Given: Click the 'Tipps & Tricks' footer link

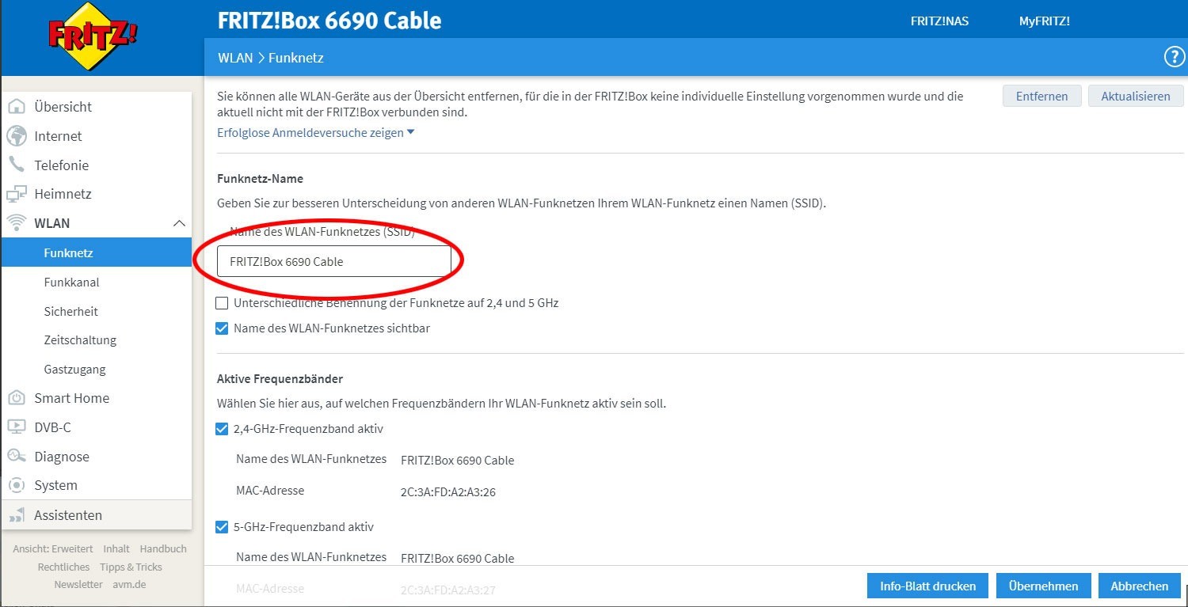Looking at the screenshot, I should (x=131, y=567).
